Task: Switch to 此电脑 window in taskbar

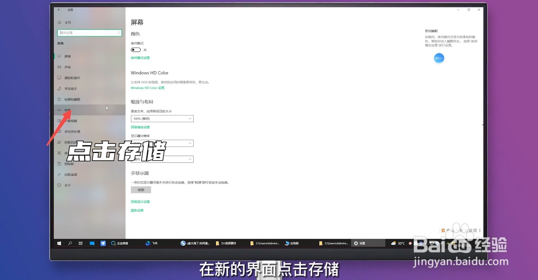Action: point(292,243)
